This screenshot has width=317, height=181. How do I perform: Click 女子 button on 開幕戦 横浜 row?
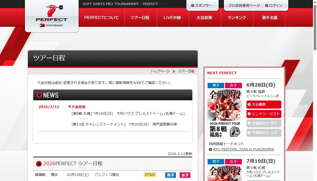click(x=185, y=175)
